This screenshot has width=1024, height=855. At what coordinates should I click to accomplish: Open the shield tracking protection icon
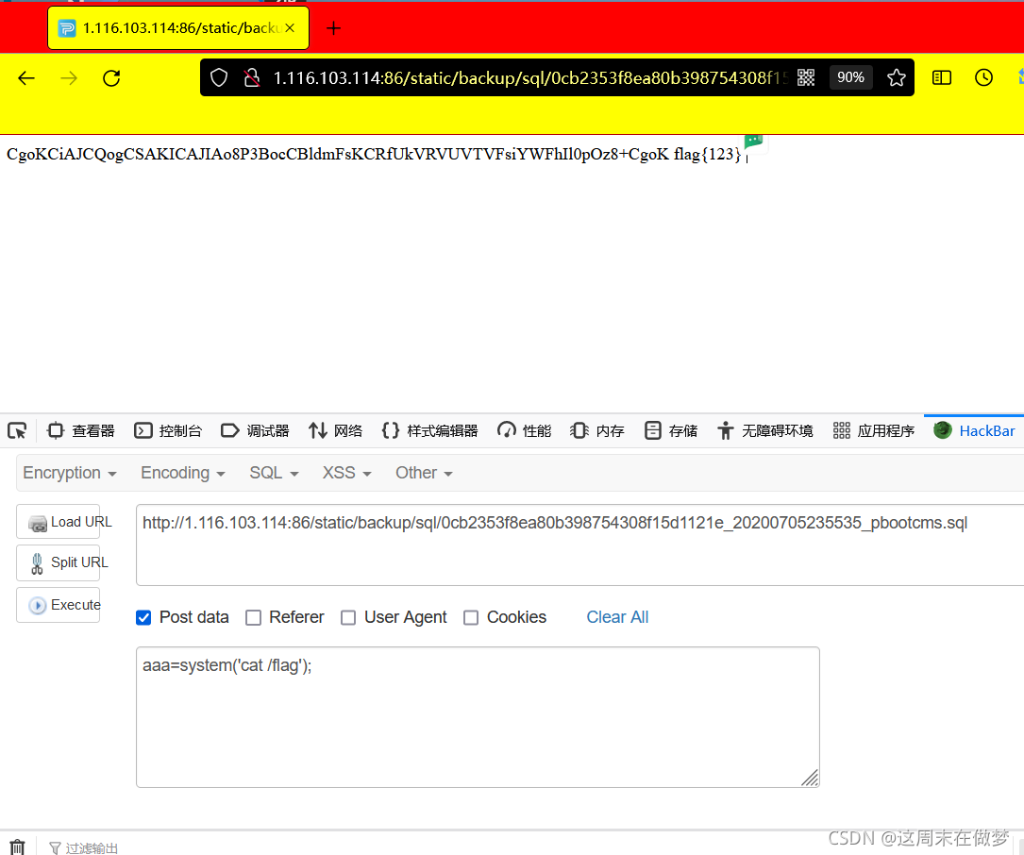219,77
